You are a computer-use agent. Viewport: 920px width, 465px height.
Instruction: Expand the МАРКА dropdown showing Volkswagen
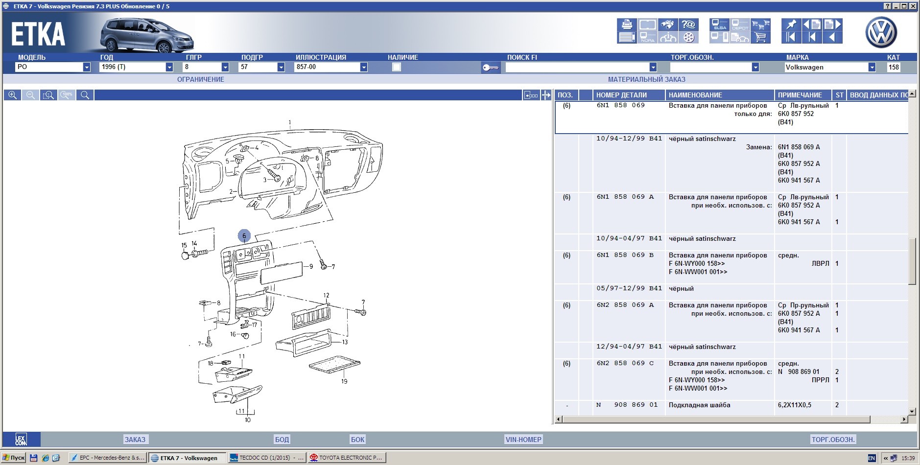872,67
